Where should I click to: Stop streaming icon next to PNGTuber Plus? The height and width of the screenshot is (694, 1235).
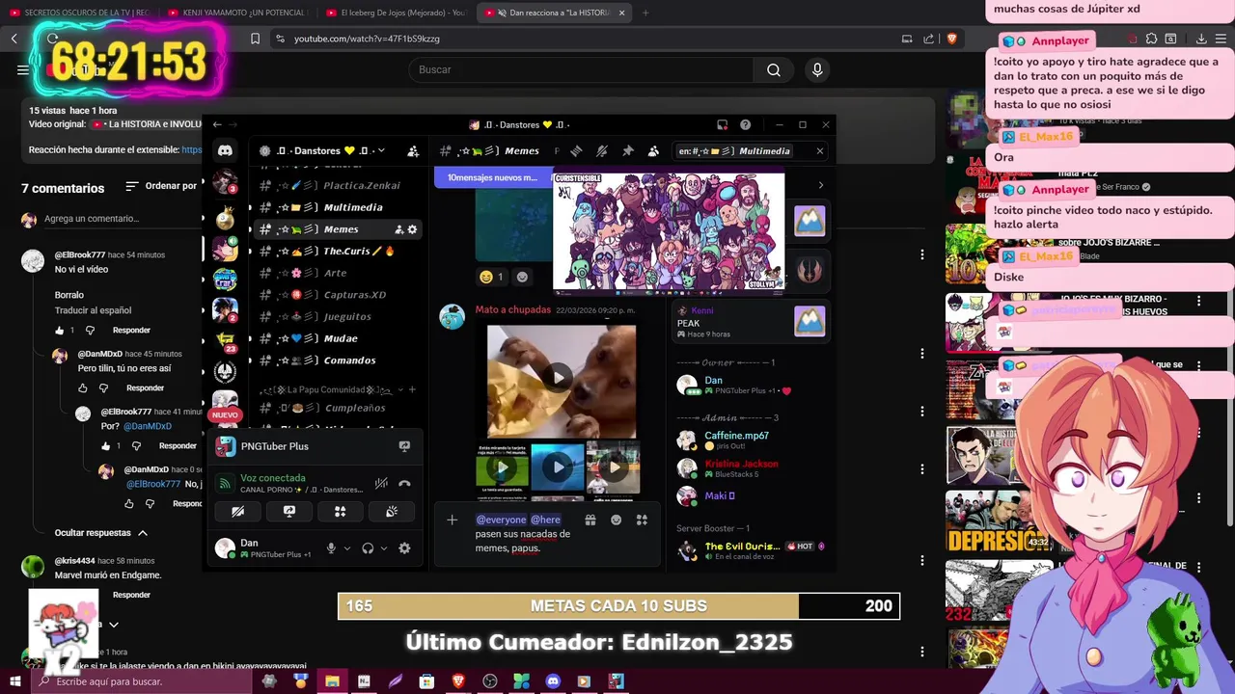tap(404, 446)
